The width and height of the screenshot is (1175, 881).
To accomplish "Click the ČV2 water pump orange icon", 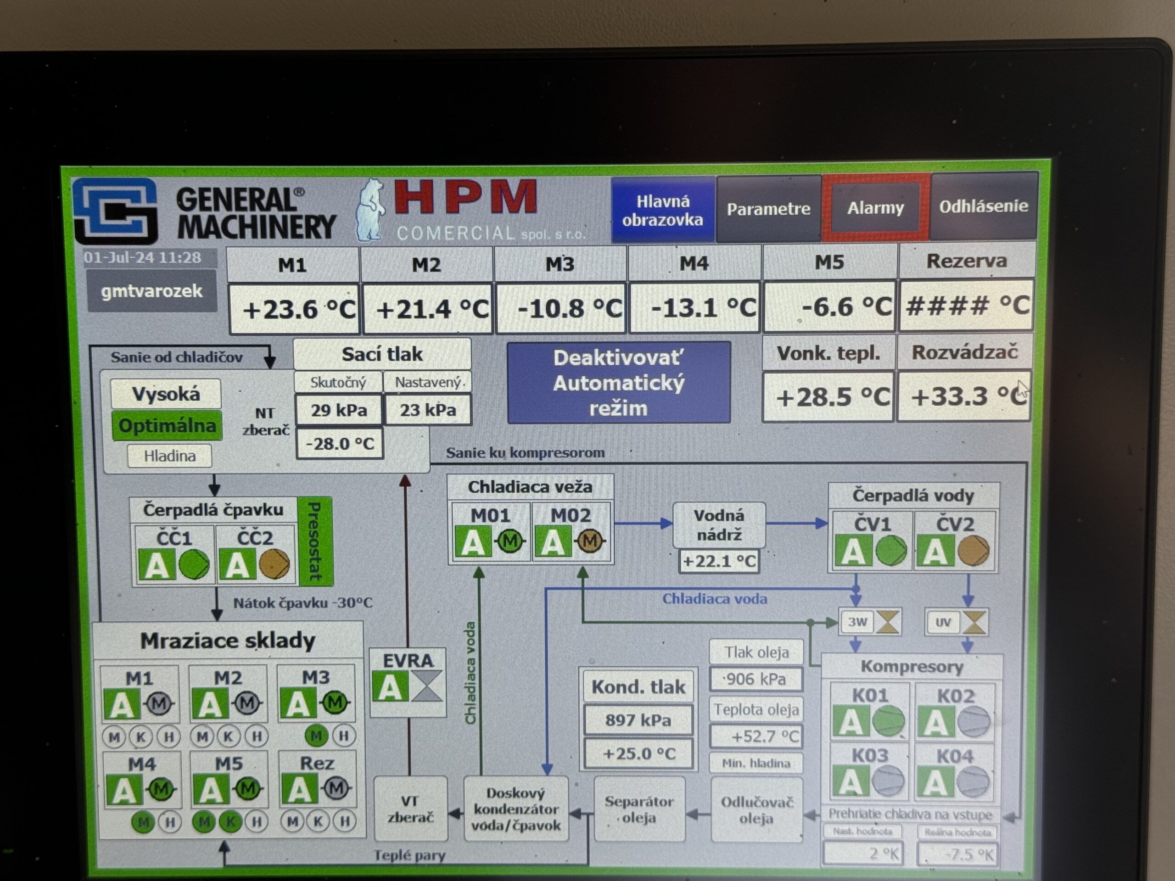I will click(x=973, y=551).
